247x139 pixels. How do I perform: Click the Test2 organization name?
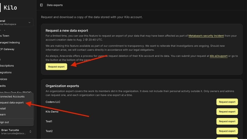[x=49, y=131]
